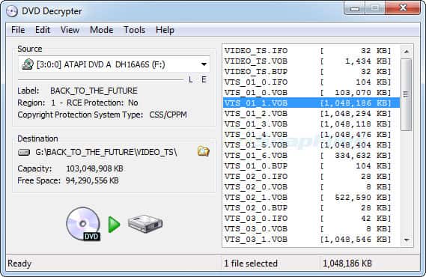Image resolution: width=426 pixels, height=277 pixels.
Task: Click the BACK_TO_THE_FUTURE label value
Action: point(94,91)
